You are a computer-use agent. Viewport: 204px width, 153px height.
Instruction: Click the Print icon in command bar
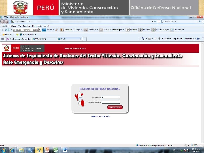coord(159,39)
